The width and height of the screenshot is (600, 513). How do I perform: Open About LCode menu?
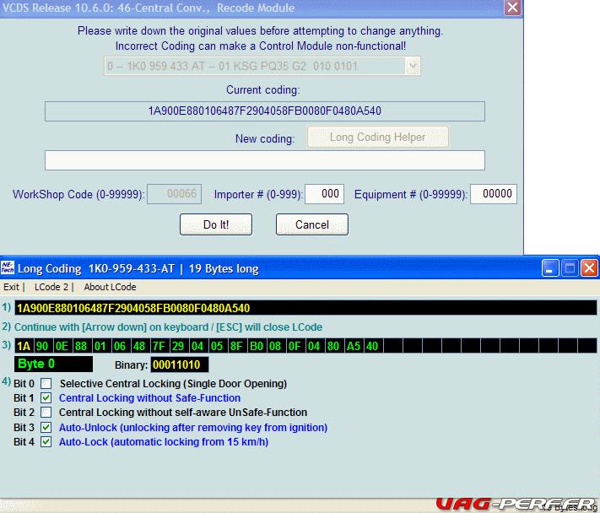[110, 287]
